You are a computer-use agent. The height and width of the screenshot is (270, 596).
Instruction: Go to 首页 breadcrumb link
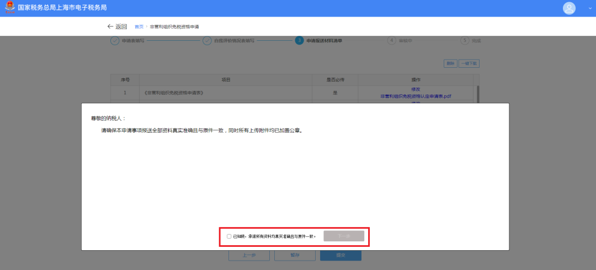[139, 26]
